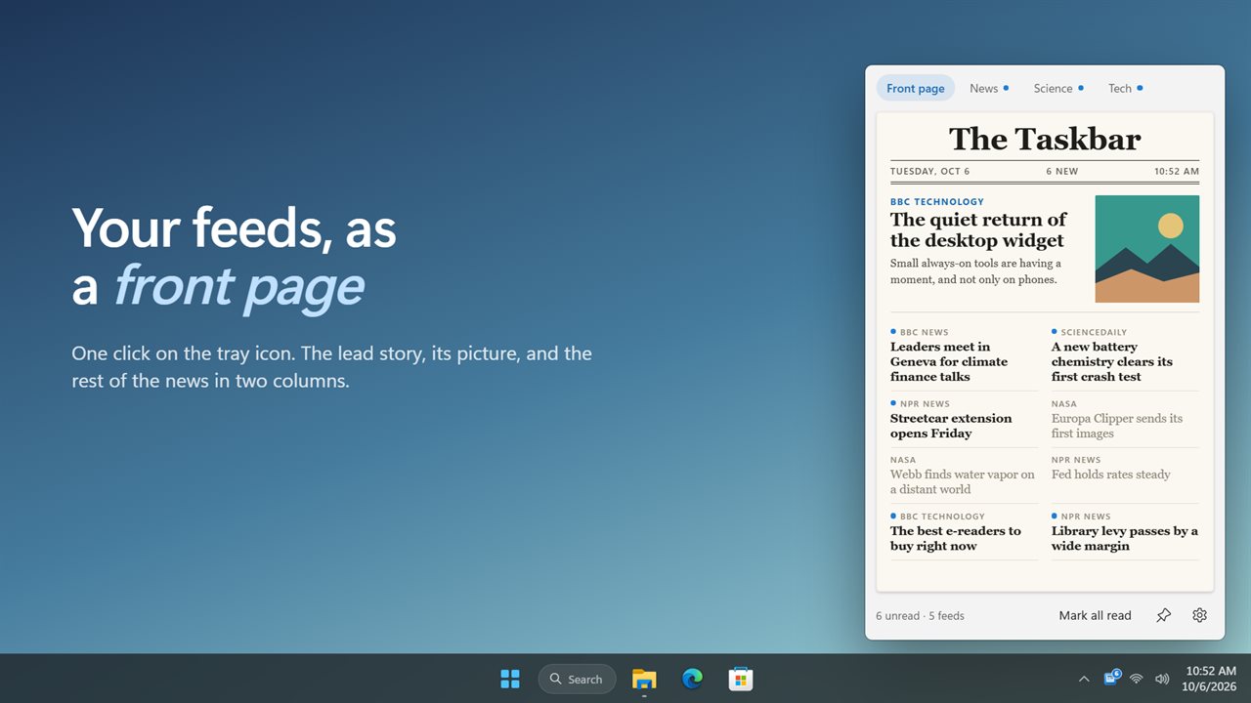Open 'A new battery chemistry' article

(1112, 361)
